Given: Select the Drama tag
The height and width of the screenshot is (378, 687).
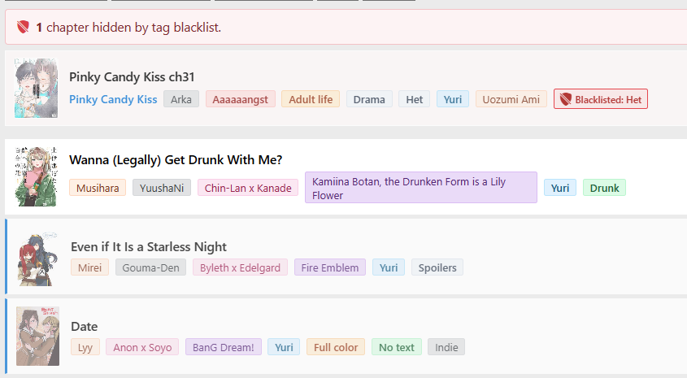Looking at the screenshot, I should tap(369, 99).
